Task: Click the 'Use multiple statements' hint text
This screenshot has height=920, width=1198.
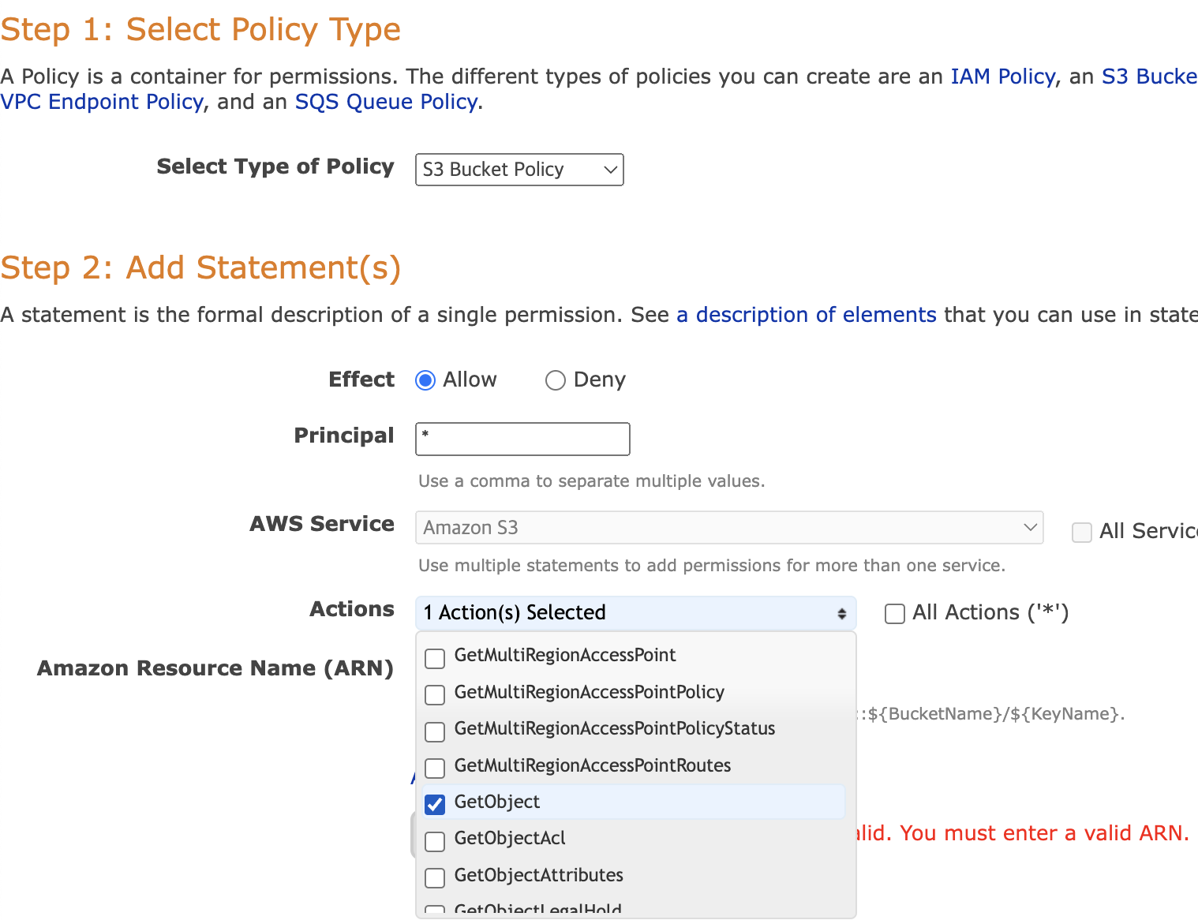Action: point(712,566)
